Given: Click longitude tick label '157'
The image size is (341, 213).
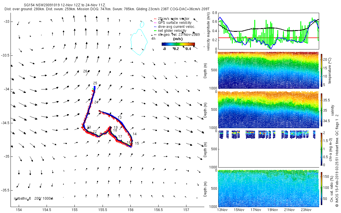Looking at the screenshot, I should point(186,210).
